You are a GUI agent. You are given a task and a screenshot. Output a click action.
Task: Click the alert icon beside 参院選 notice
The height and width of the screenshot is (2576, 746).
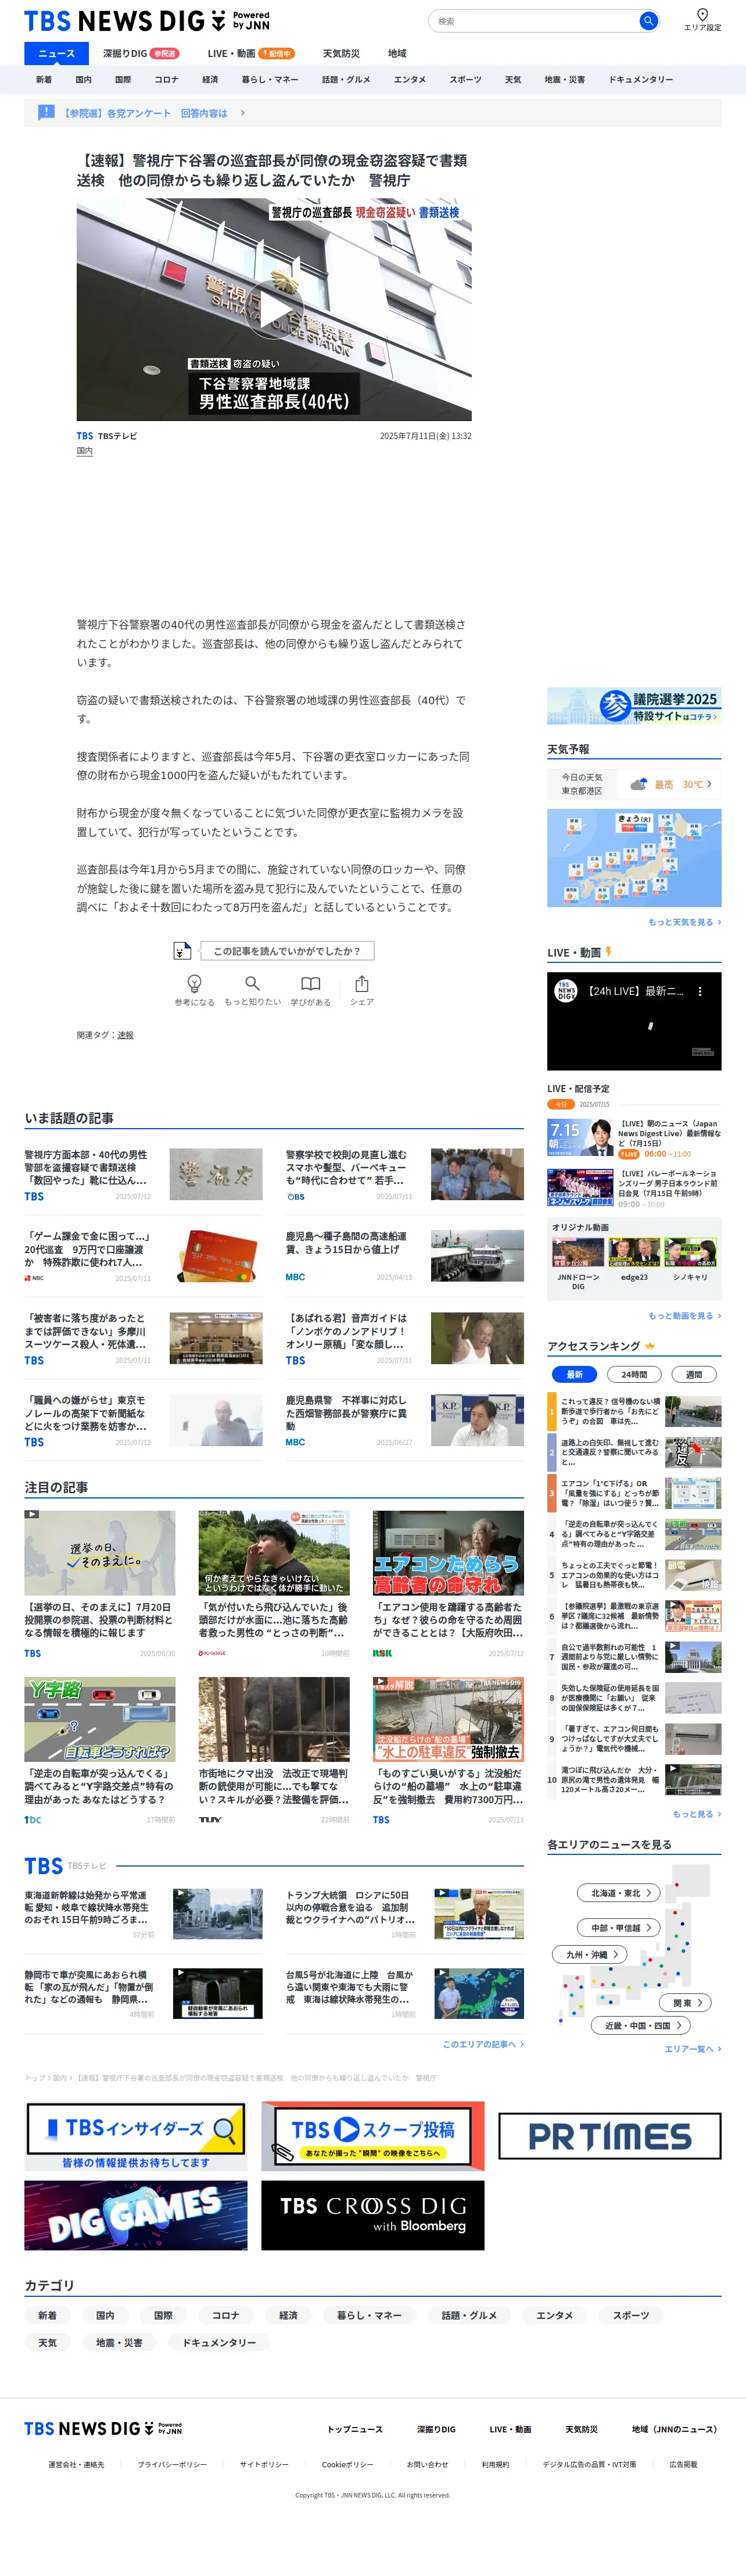coord(46,113)
